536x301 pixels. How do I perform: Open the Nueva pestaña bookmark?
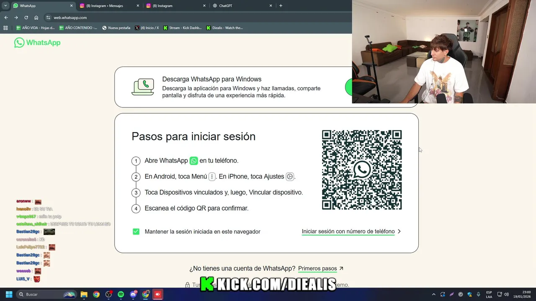(x=116, y=28)
